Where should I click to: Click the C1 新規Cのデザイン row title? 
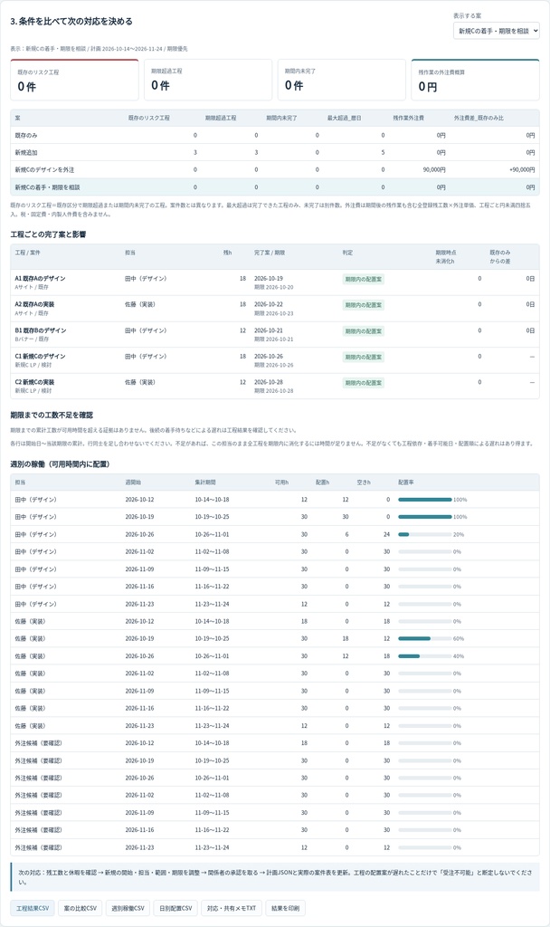pos(40,357)
